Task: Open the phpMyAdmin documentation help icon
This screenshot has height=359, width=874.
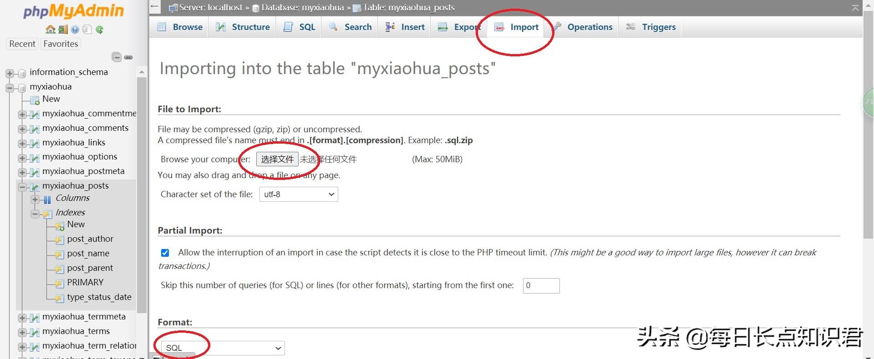Action: click(75, 30)
